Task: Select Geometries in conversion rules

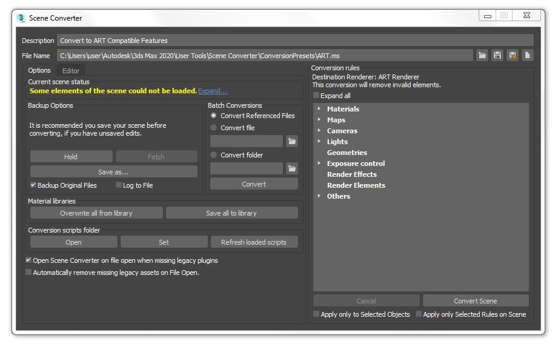Action: point(347,153)
